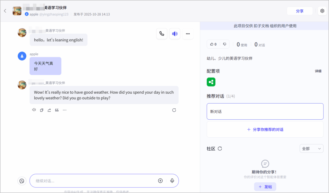Activate microphone voice input
329x193 pixels.
pos(172,181)
